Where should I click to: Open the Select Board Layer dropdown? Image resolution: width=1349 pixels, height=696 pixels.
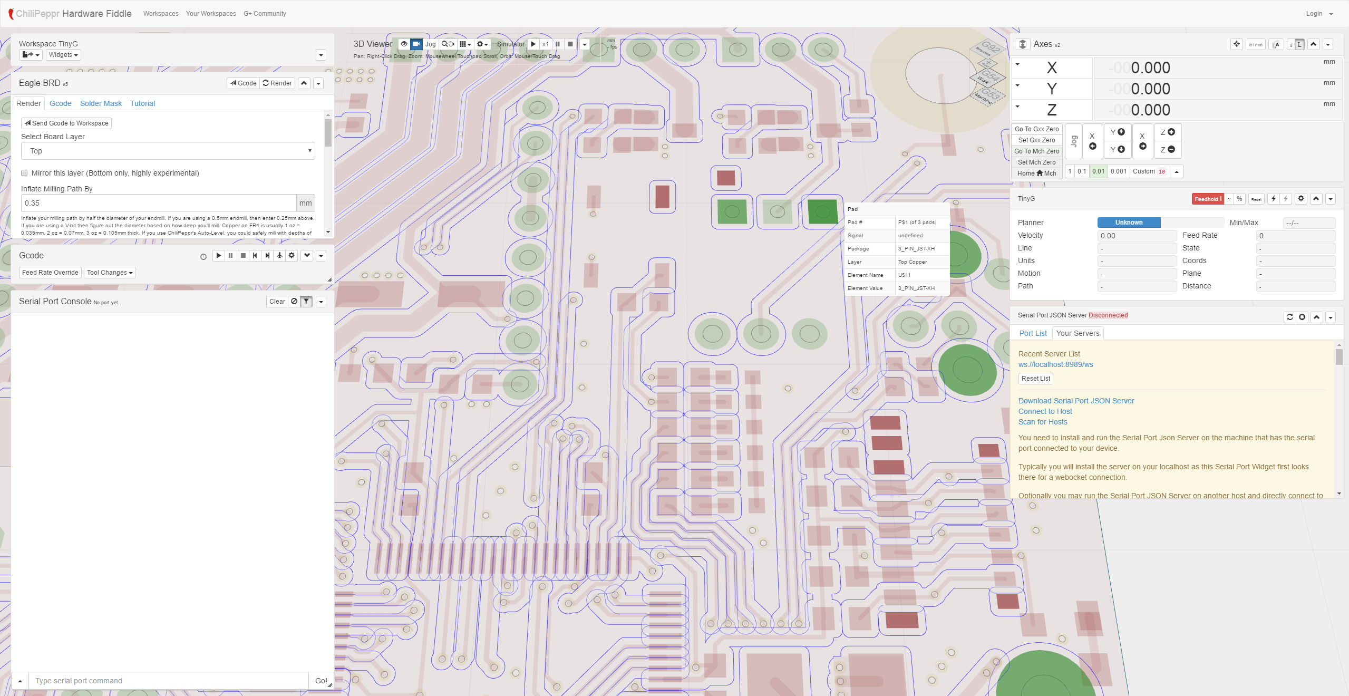click(x=168, y=151)
